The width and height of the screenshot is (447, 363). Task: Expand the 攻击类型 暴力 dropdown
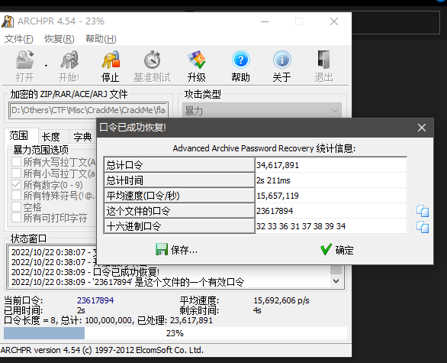[262, 110]
